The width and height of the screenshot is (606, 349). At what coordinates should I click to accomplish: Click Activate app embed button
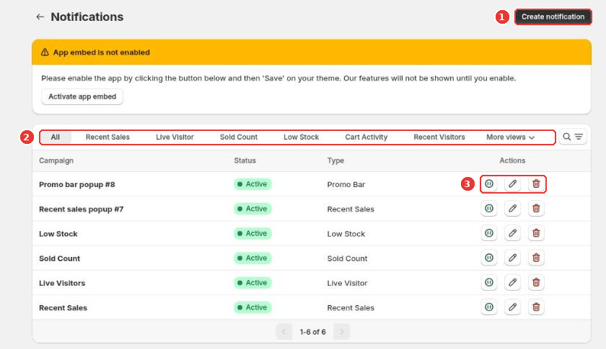point(82,97)
